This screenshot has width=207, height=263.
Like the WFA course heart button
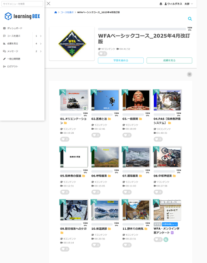[102, 54]
